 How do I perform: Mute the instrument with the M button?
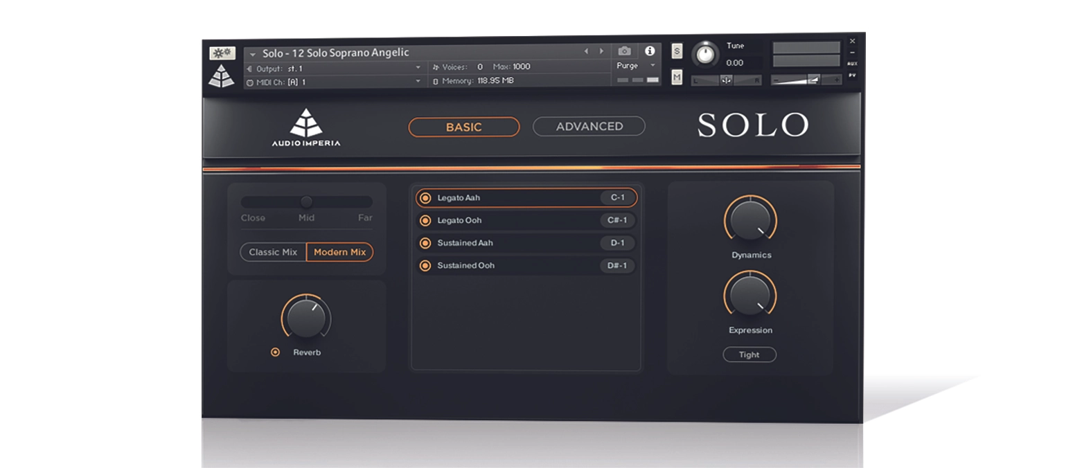(x=677, y=78)
